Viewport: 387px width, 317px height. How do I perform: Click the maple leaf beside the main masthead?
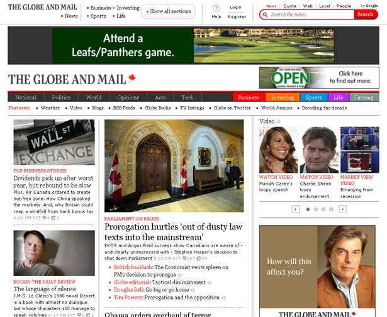(132, 78)
